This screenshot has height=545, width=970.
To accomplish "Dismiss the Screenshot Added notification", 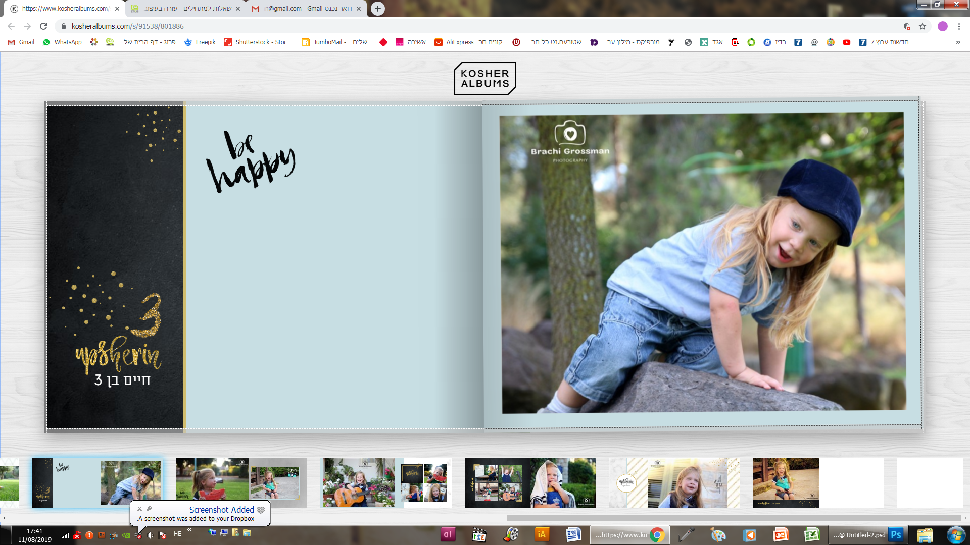I will click(x=140, y=509).
